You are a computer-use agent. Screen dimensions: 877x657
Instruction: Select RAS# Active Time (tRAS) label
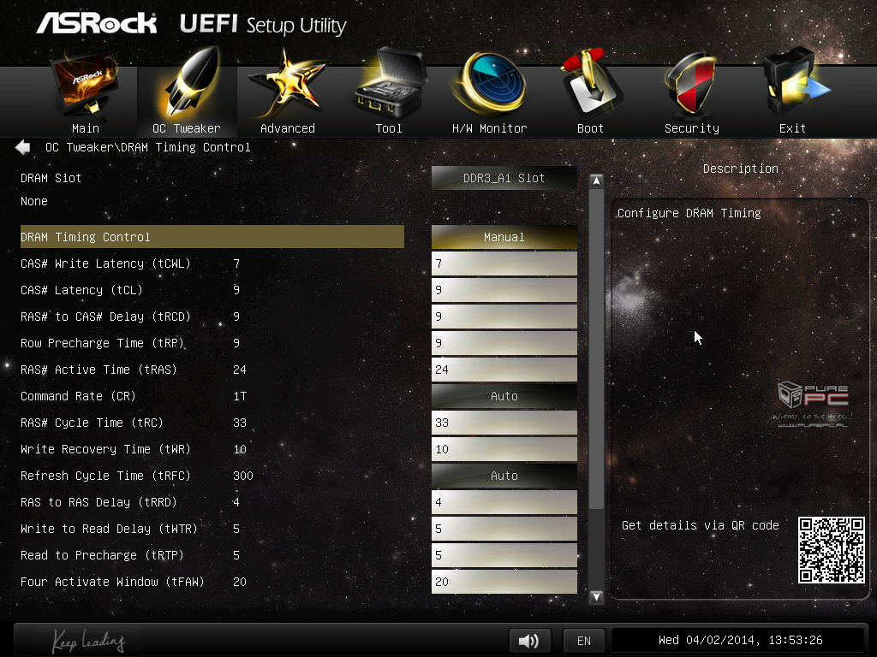click(99, 370)
